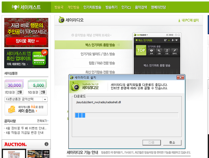Click the 한마디 pencil button
The image size is (209, 158).
(174, 52)
